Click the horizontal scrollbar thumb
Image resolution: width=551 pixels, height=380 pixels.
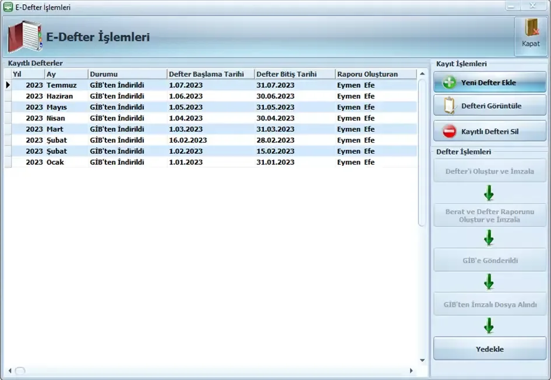tap(20, 371)
